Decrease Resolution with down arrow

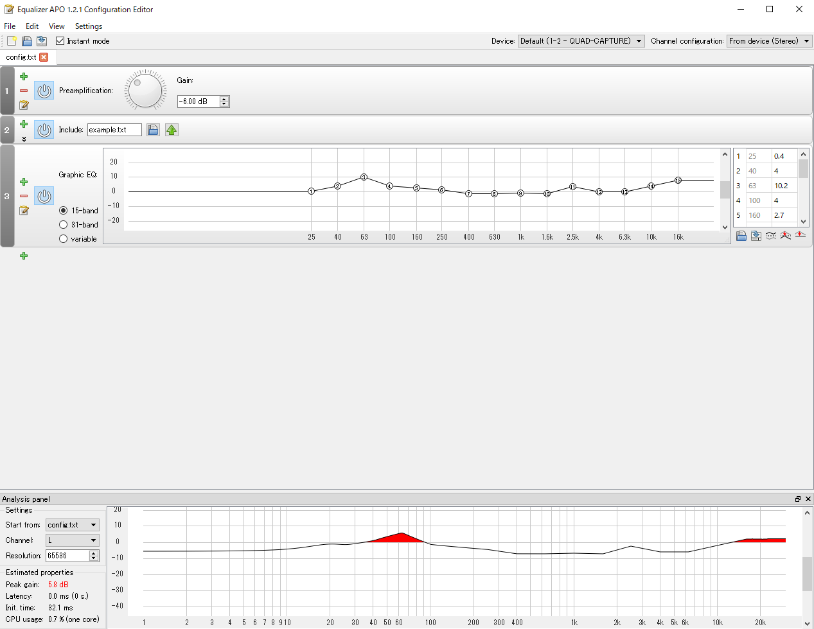(94, 558)
